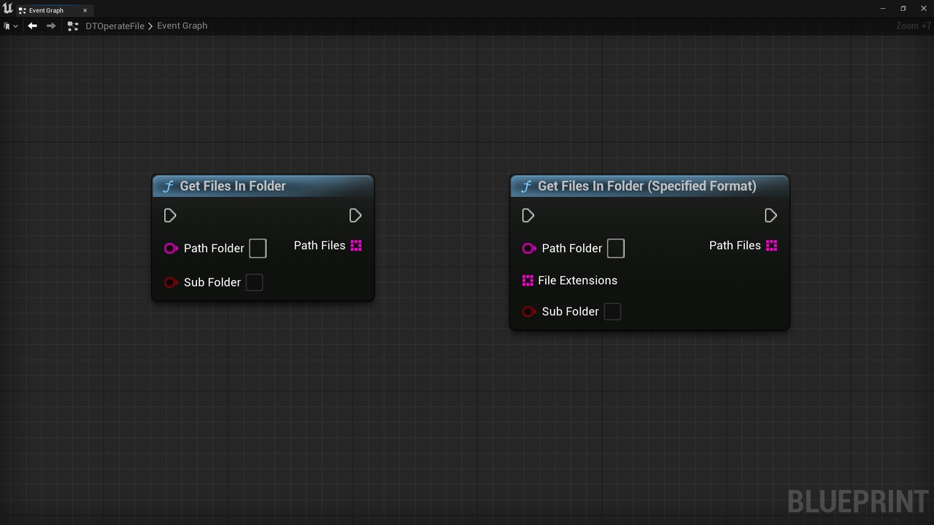
Task: Restore down the window
Action: [x=903, y=9]
